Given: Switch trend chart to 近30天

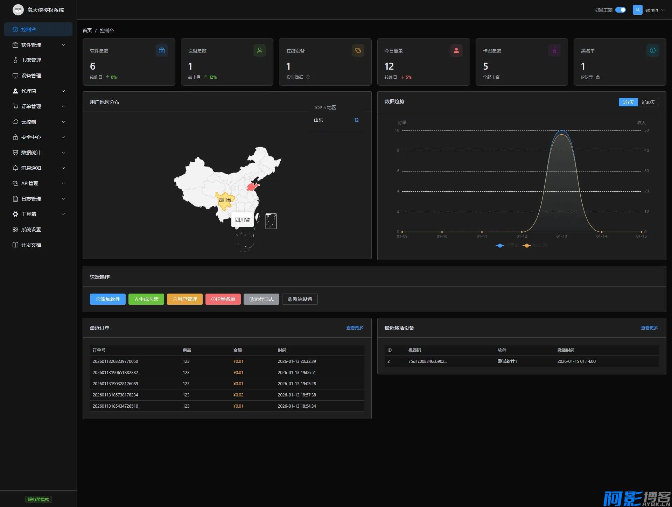Looking at the screenshot, I should pyautogui.click(x=648, y=102).
